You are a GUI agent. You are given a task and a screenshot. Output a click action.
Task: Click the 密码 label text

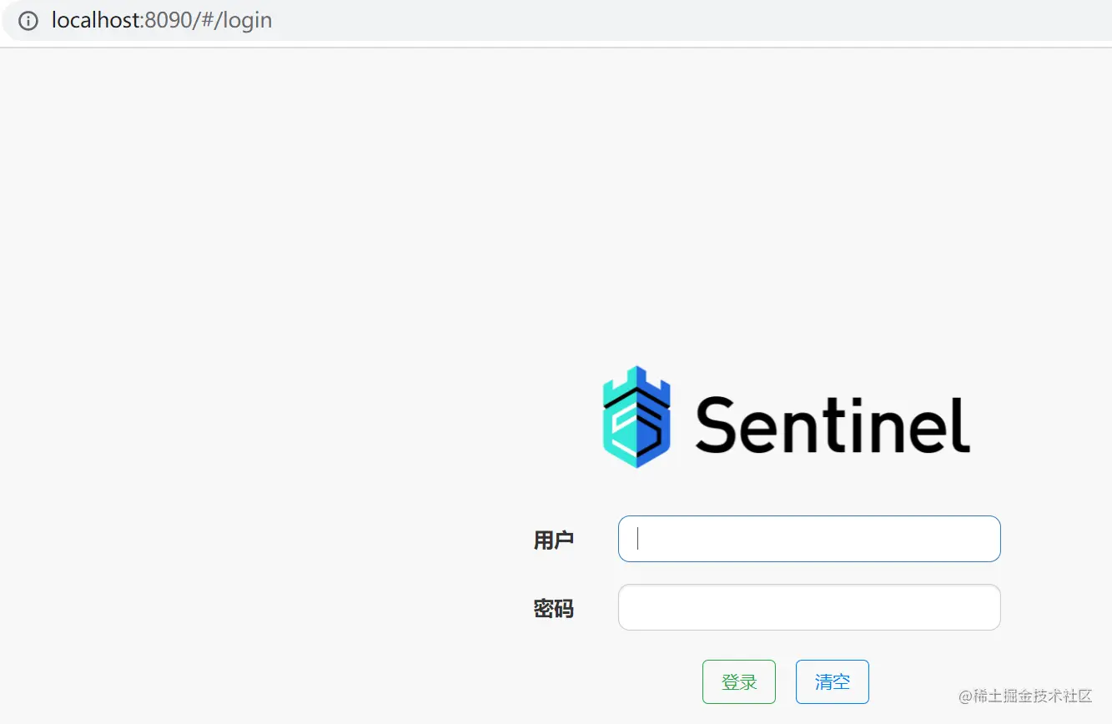click(554, 609)
